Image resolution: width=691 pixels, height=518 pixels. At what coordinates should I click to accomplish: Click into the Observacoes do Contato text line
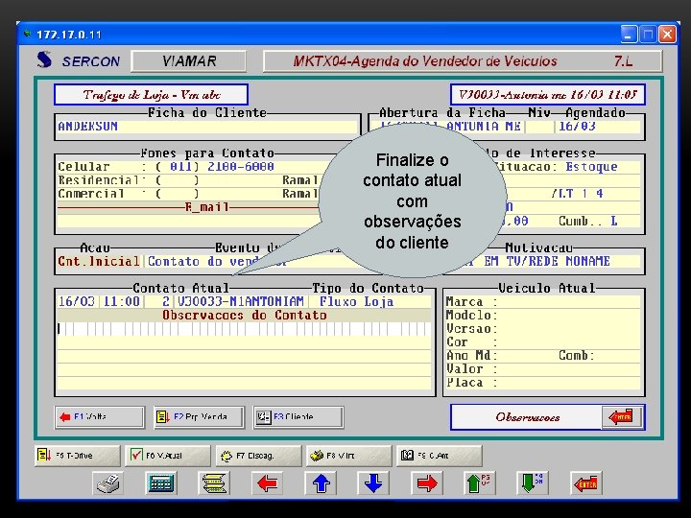[x=244, y=329]
